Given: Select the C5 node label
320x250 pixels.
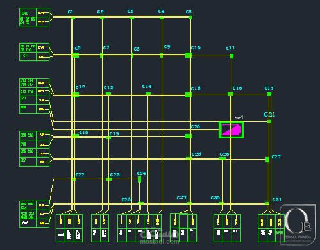Looking at the screenshot, I should tap(189, 12).
